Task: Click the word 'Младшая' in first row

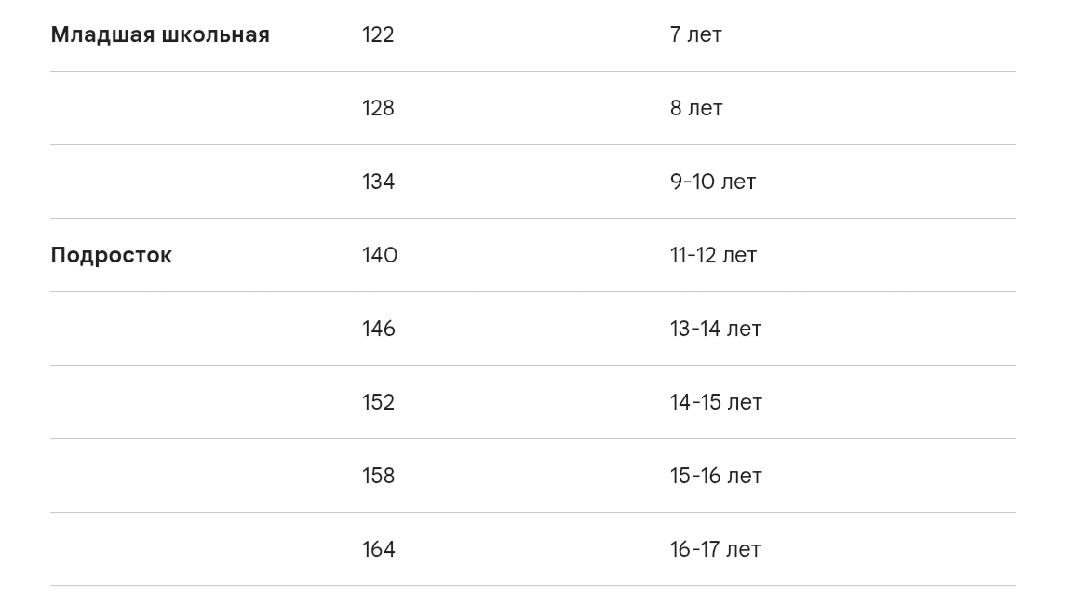Action: (x=103, y=35)
